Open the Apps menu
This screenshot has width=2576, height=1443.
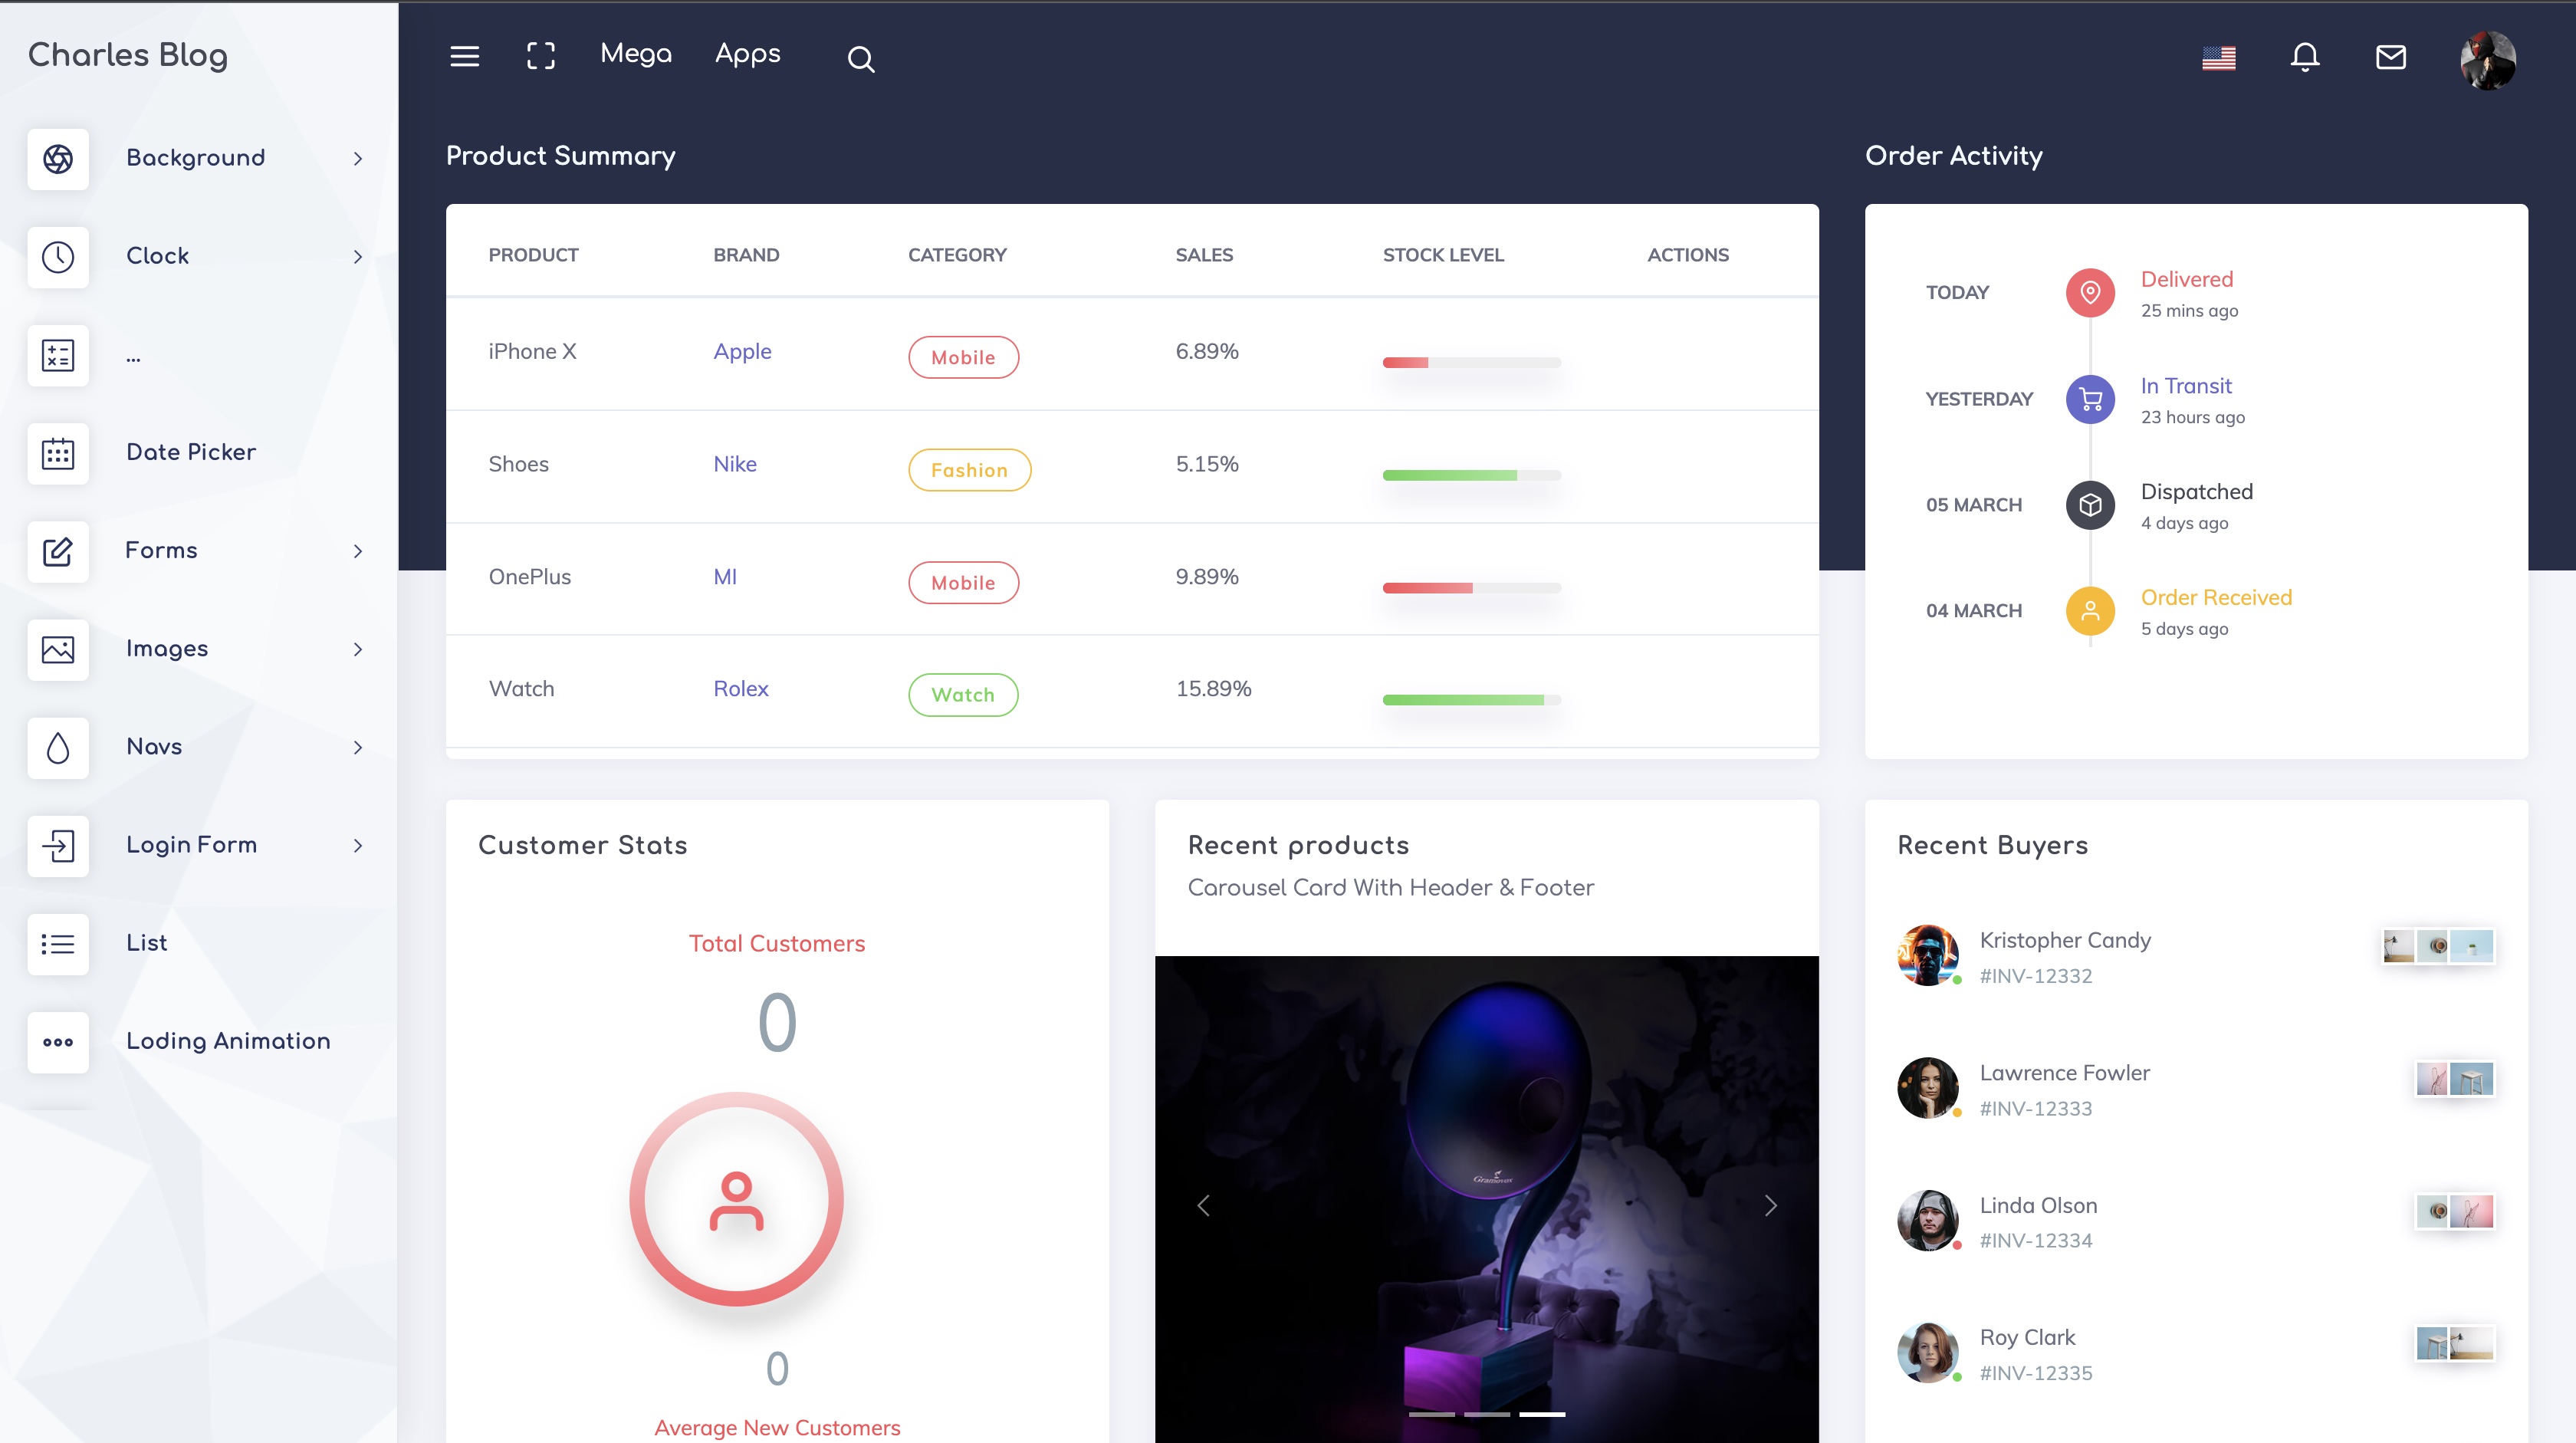[x=747, y=54]
